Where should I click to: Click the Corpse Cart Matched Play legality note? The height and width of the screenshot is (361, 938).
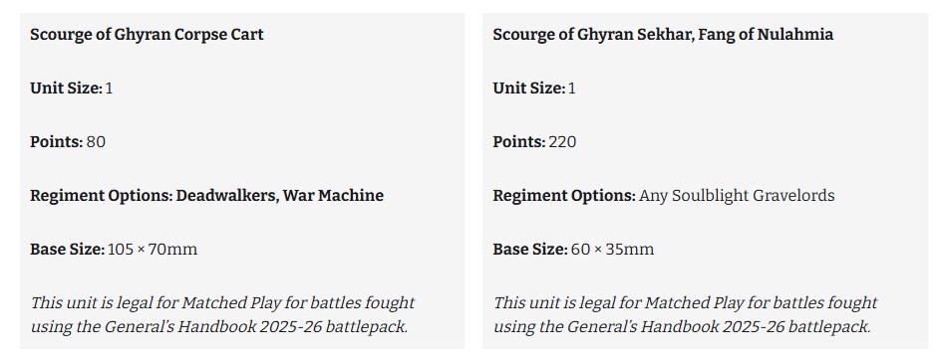222,314
